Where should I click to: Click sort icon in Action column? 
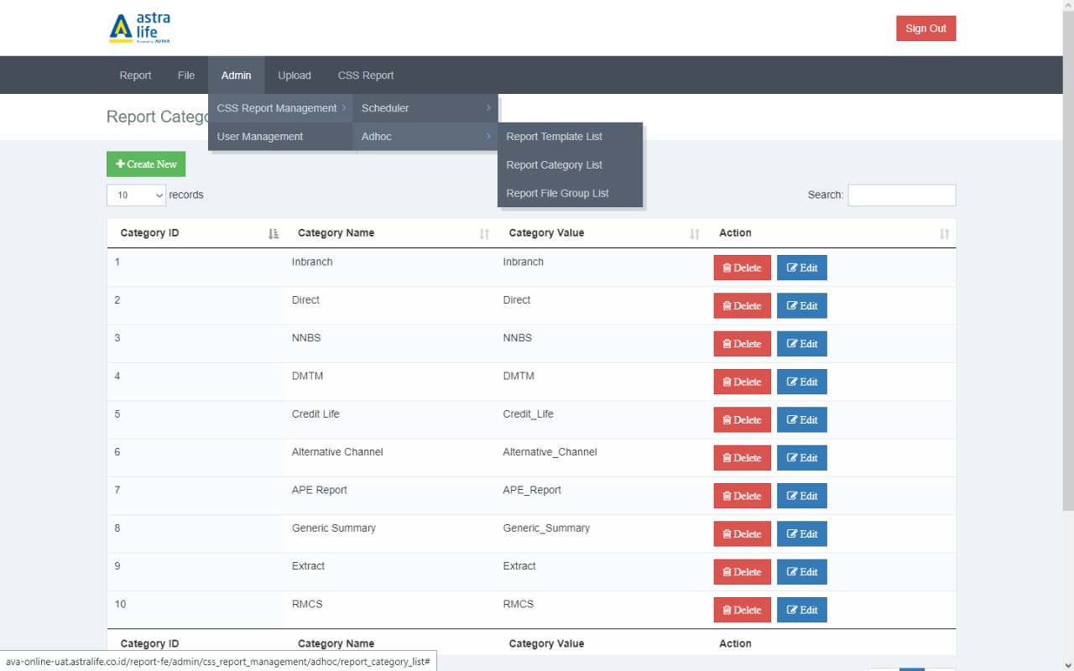[945, 234]
